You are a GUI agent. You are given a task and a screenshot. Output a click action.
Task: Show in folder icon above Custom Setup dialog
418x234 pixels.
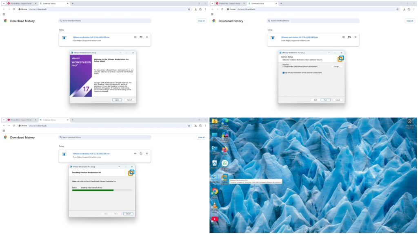click(349, 37)
